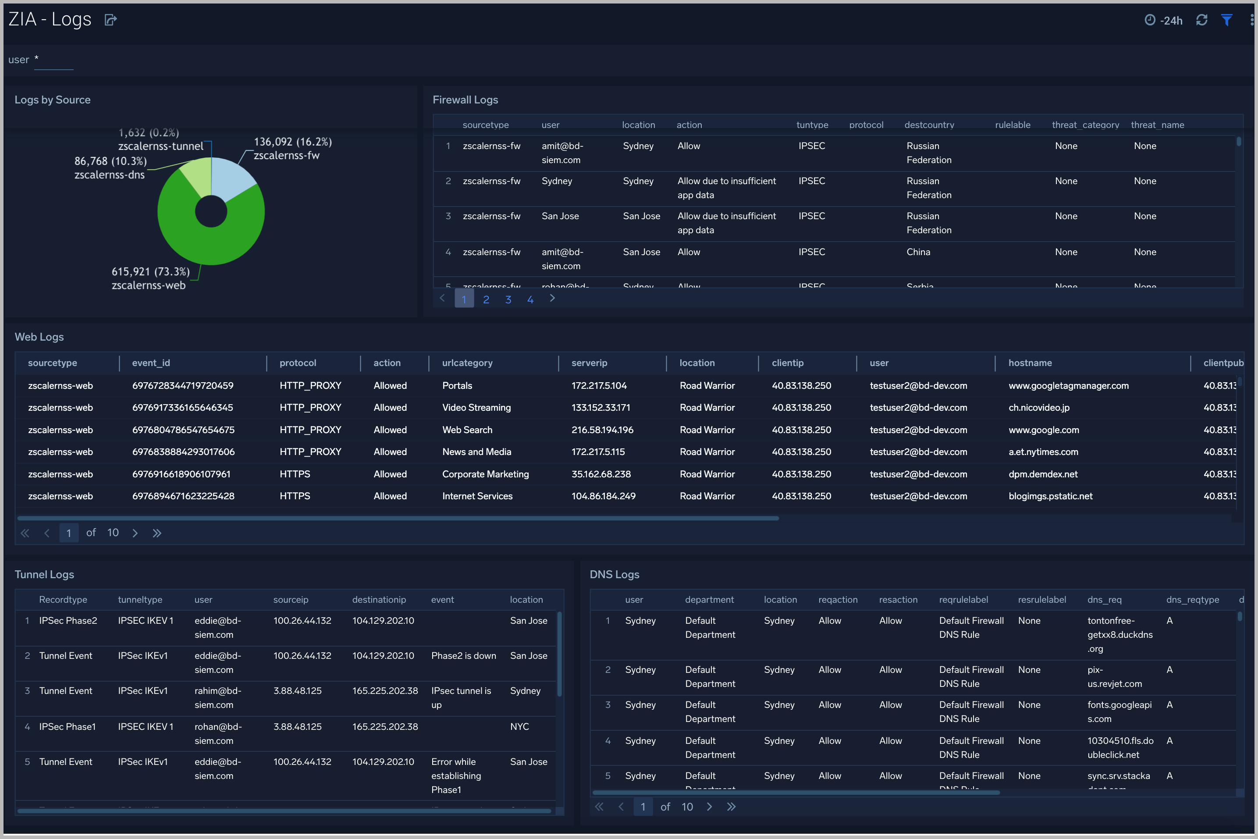Viewport: 1258px width, 839px height.
Task: Open the share dashboard icon beside ZIA - Logs
Action: (x=111, y=19)
